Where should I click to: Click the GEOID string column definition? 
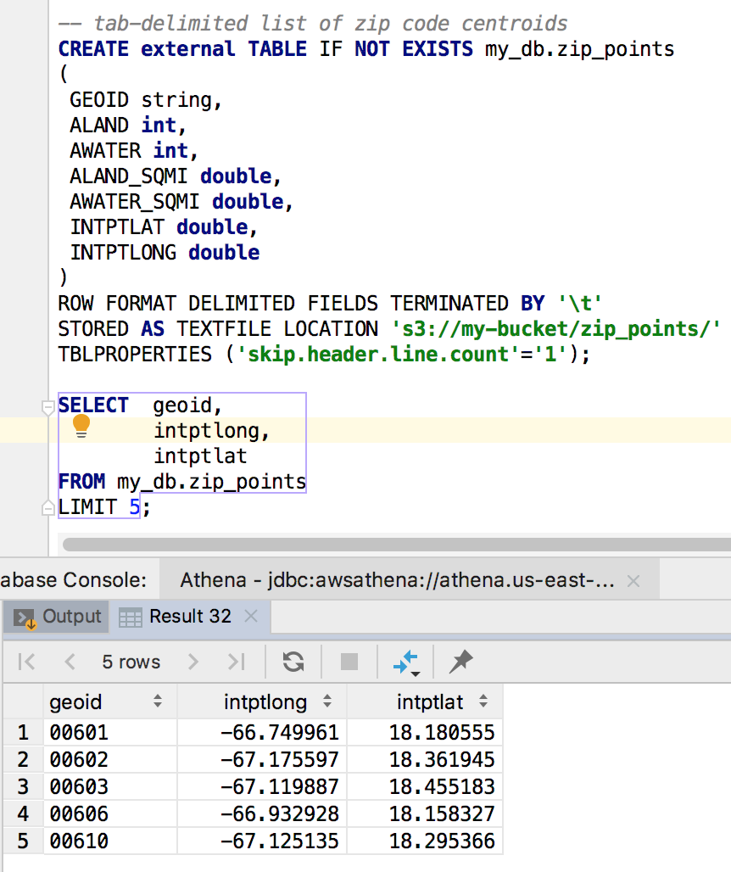pyautogui.click(x=146, y=100)
